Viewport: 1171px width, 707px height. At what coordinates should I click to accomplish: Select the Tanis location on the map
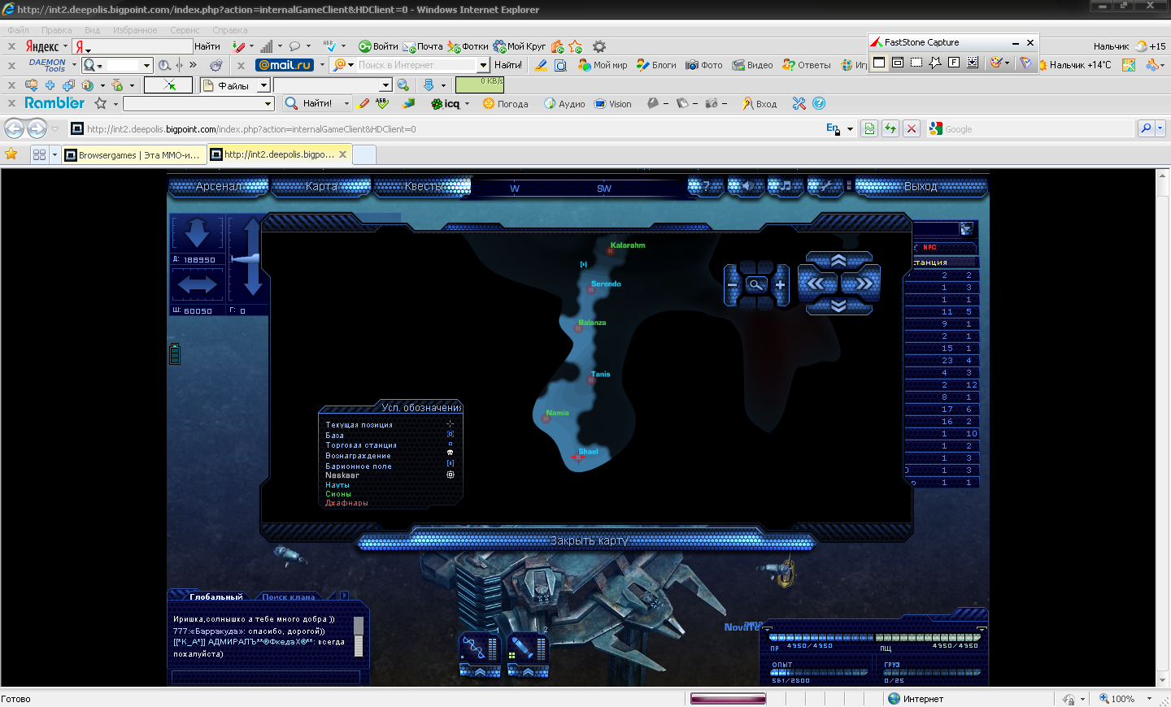pos(591,380)
